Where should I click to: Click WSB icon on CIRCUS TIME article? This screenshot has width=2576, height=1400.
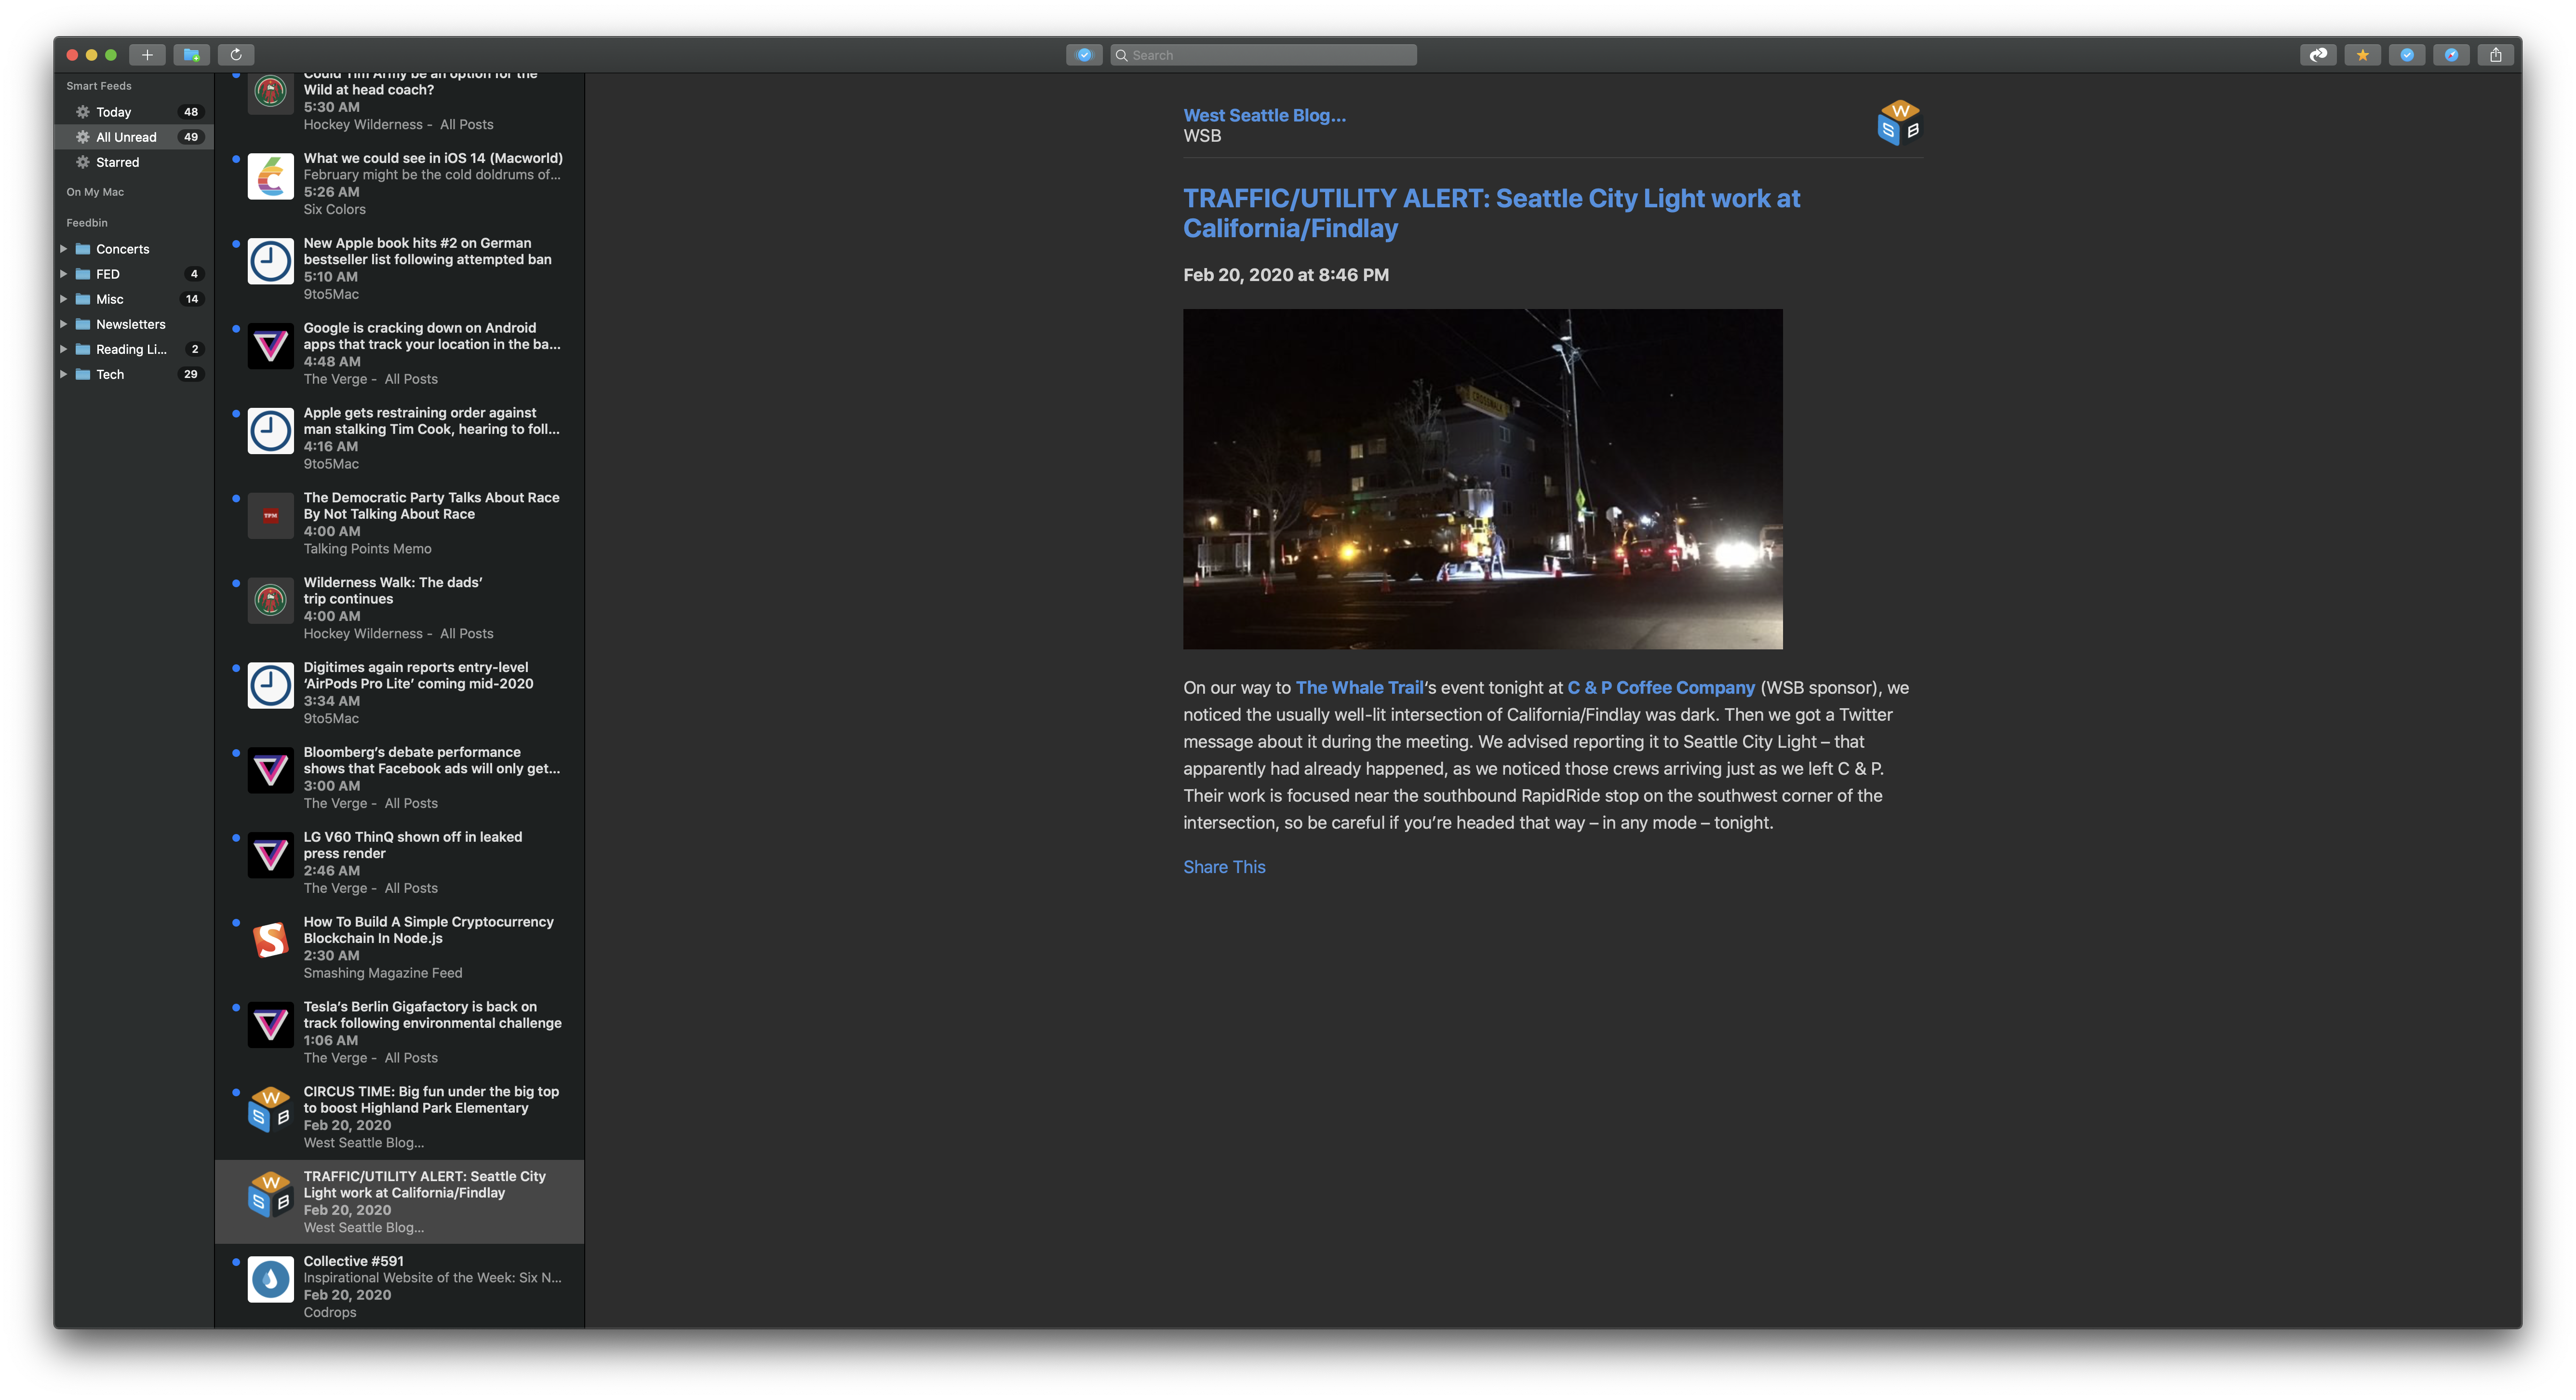pos(270,1110)
